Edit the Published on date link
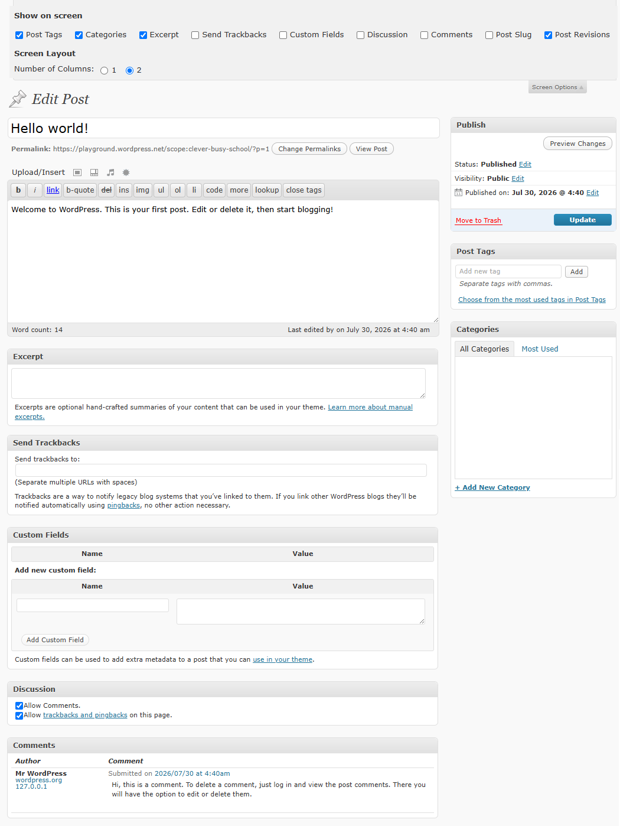This screenshot has height=826, width=620. pyautogui.click(x=592, y=193)
